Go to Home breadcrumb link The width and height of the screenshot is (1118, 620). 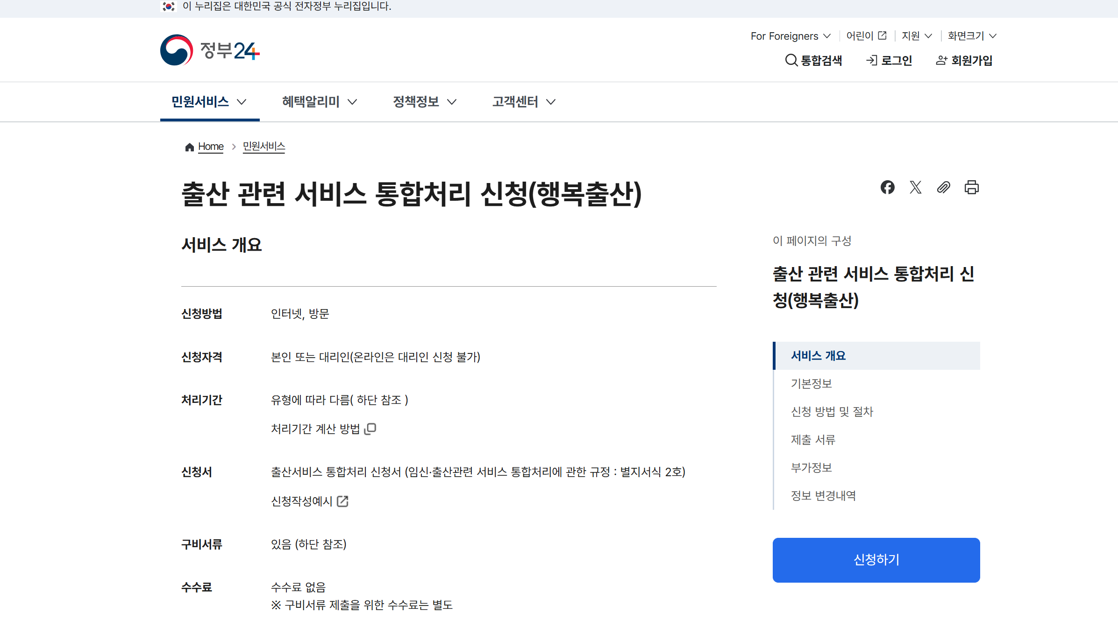click(x=211, y=147)
